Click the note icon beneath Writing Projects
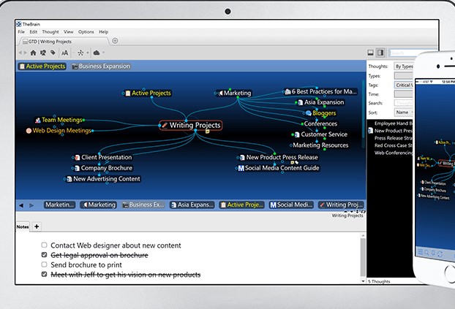This screenshot has width=455, height=309. coord(207,131)
